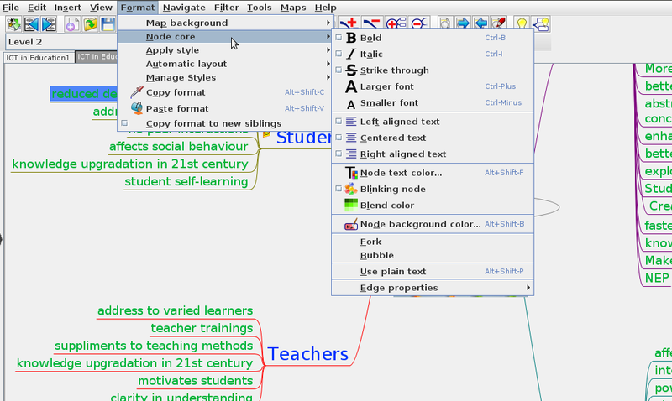This screenshot has height=401, width=672.
Task: Enable the Left aligned text checkbox
Action: (339, 121)
